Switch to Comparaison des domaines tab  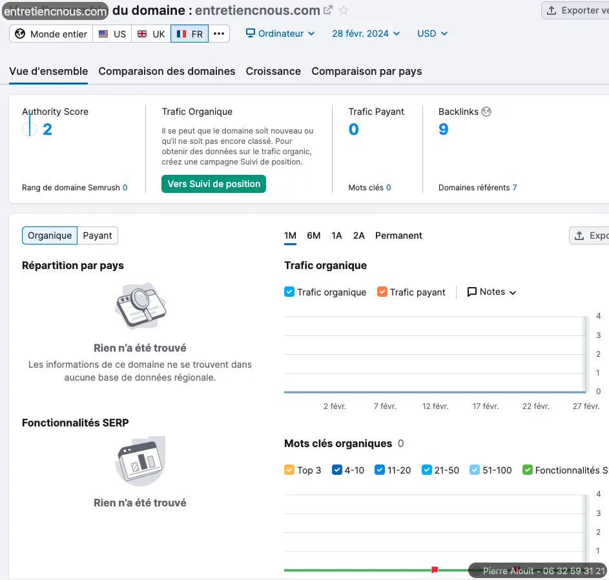pos(167,71)
